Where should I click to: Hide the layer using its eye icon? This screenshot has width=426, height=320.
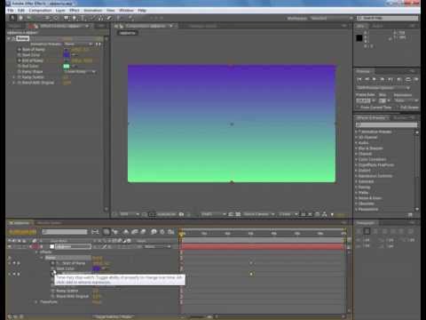tap(10, 246)
